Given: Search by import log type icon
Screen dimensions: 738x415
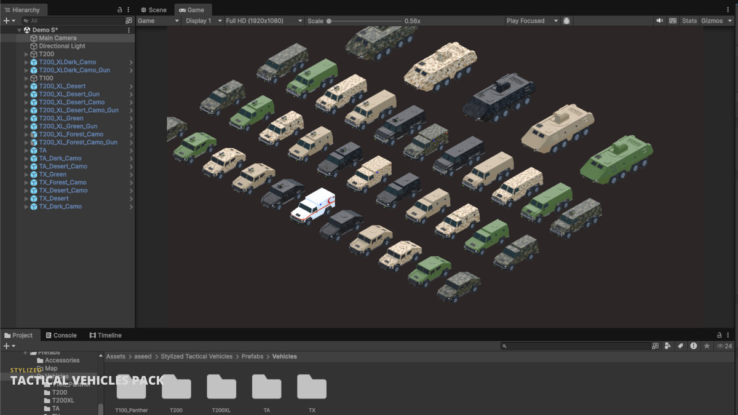Looking at the screenshot, I should point(694,346).
